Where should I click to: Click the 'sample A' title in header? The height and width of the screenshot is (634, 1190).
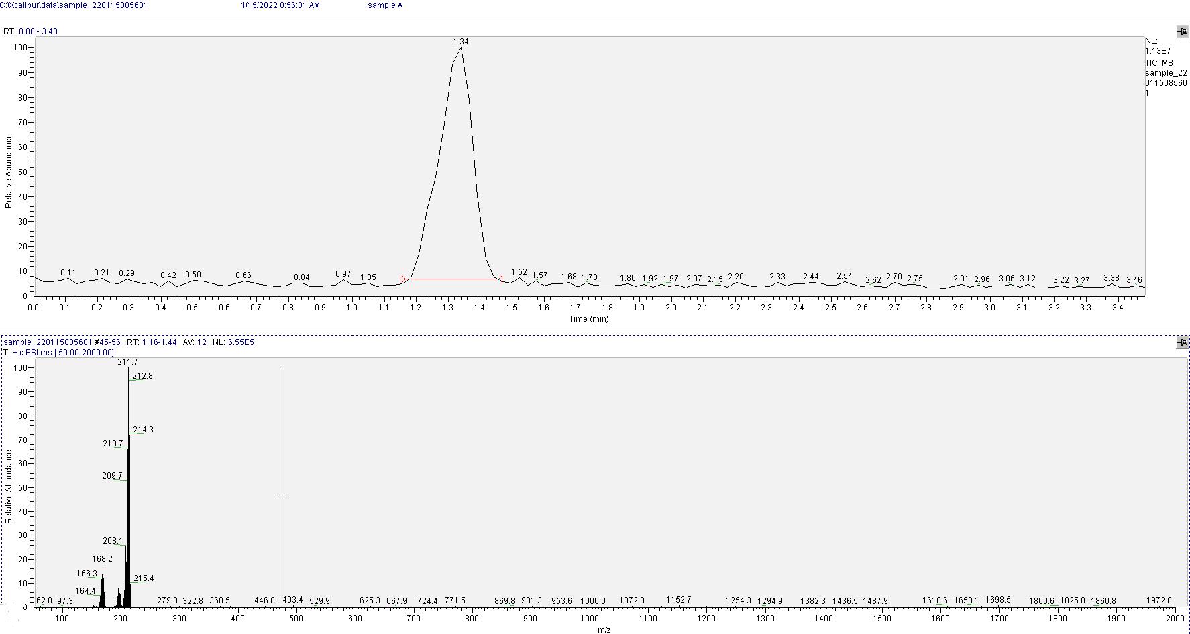point(385,5)
